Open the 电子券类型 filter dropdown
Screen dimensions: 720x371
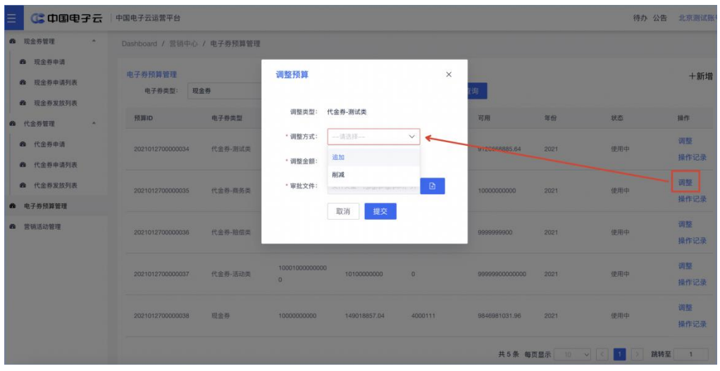(x=225, y=91)
